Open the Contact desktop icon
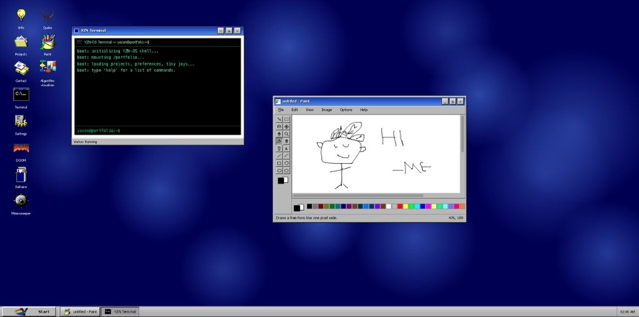 (x=21, y=71)
